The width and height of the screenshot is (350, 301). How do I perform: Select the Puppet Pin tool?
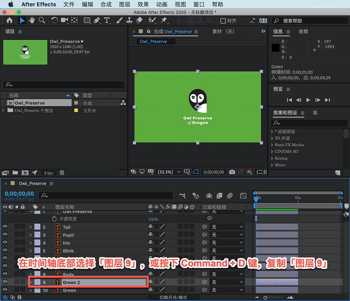tap(164, 20)
